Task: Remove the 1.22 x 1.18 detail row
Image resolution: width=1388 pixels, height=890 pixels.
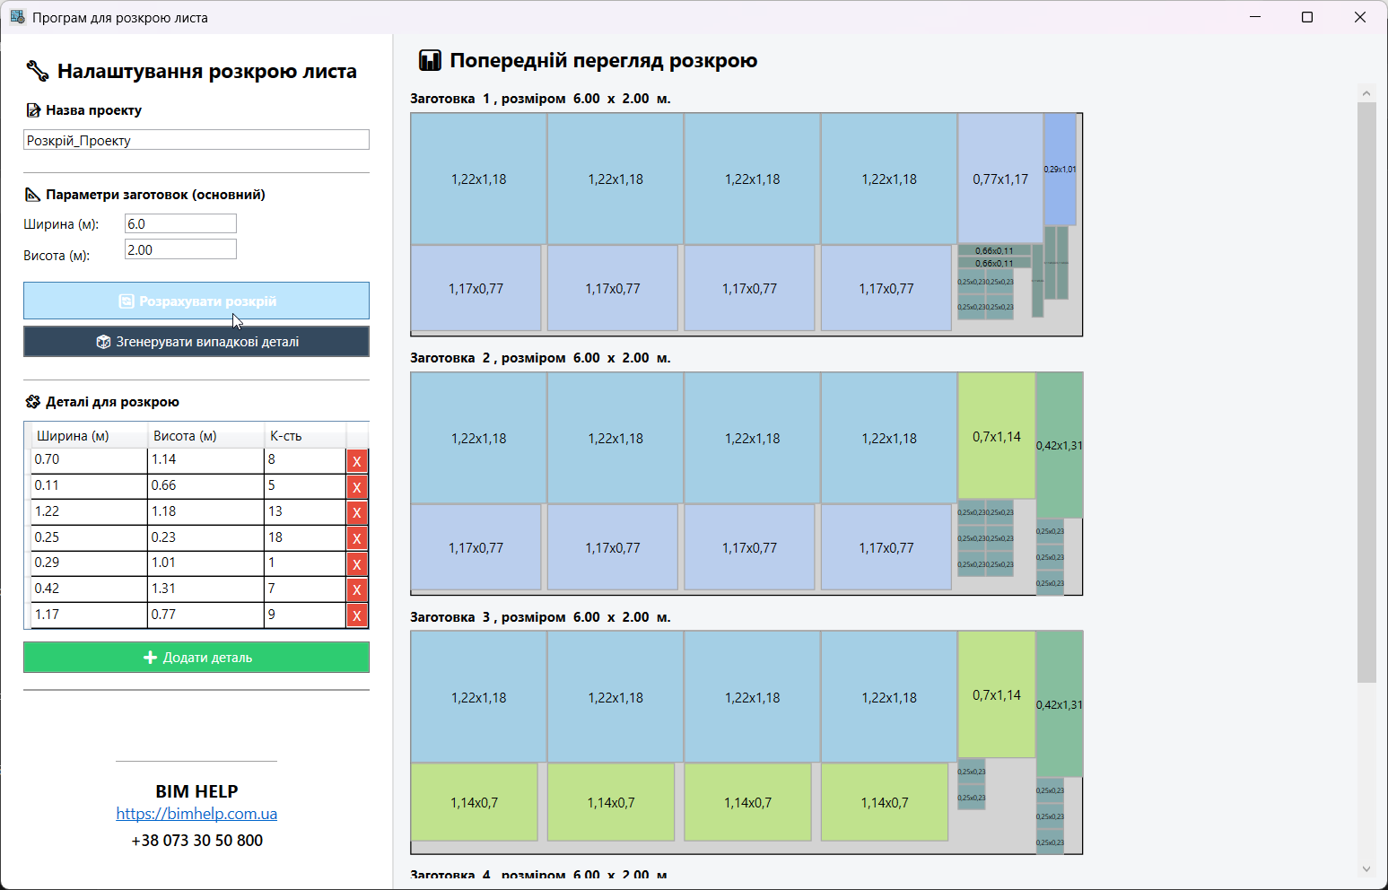Action: tap(357, 512)
